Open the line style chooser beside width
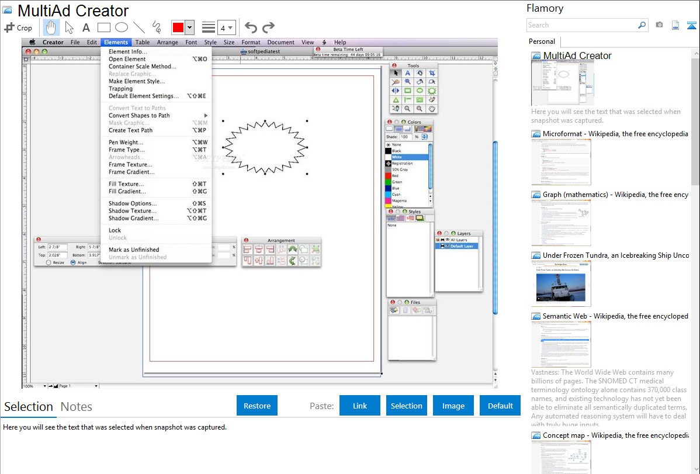 208,27
